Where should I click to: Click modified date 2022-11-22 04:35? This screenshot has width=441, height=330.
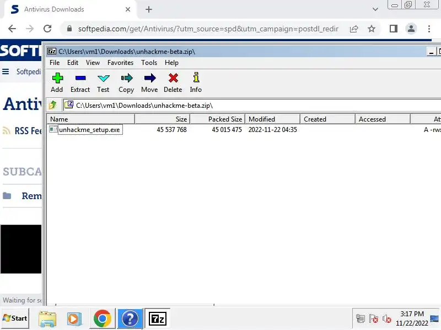click(272, 129)
